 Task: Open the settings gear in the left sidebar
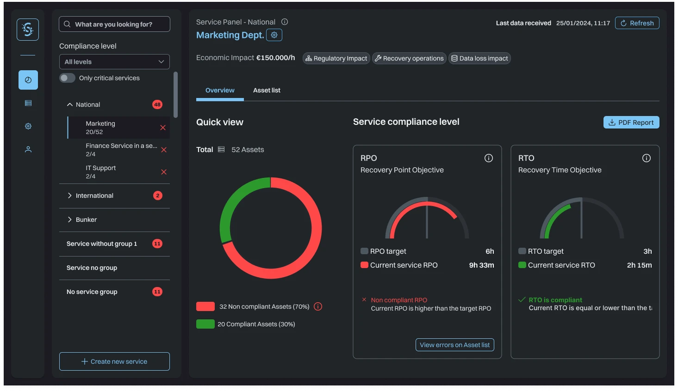[x=28, y=126]
